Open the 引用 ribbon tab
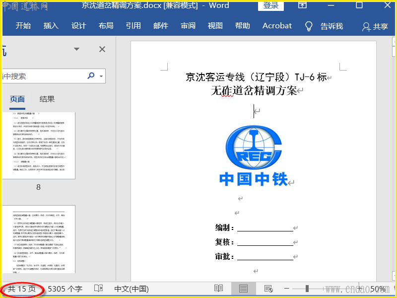The image size is (397, 298). pyautogui.click(x=133, y=26)
